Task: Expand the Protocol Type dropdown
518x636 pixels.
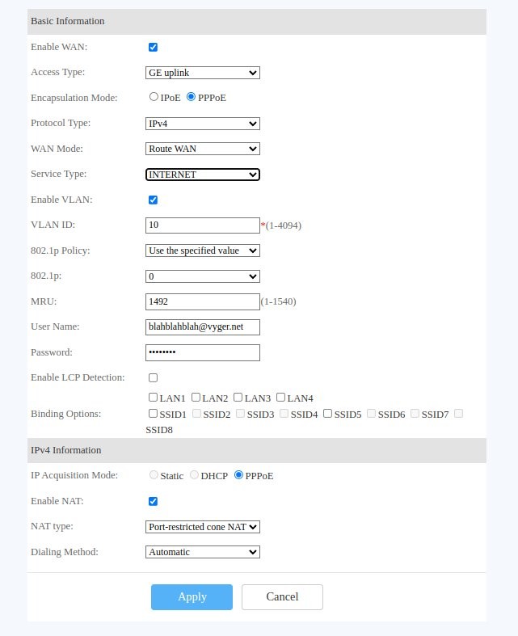Action: 203,124
